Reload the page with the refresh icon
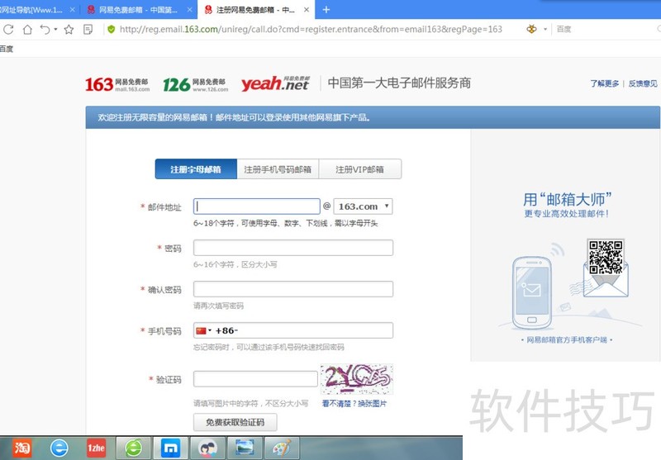Viewport: 661px width, 460px height. click(x=8, y=29)
